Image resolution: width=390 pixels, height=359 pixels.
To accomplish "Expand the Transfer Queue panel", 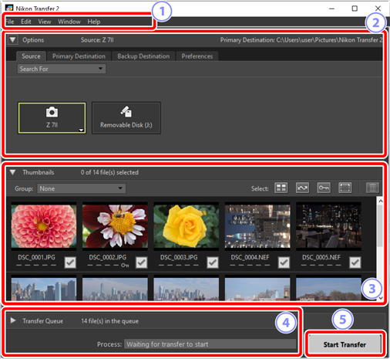I will 13,320.
